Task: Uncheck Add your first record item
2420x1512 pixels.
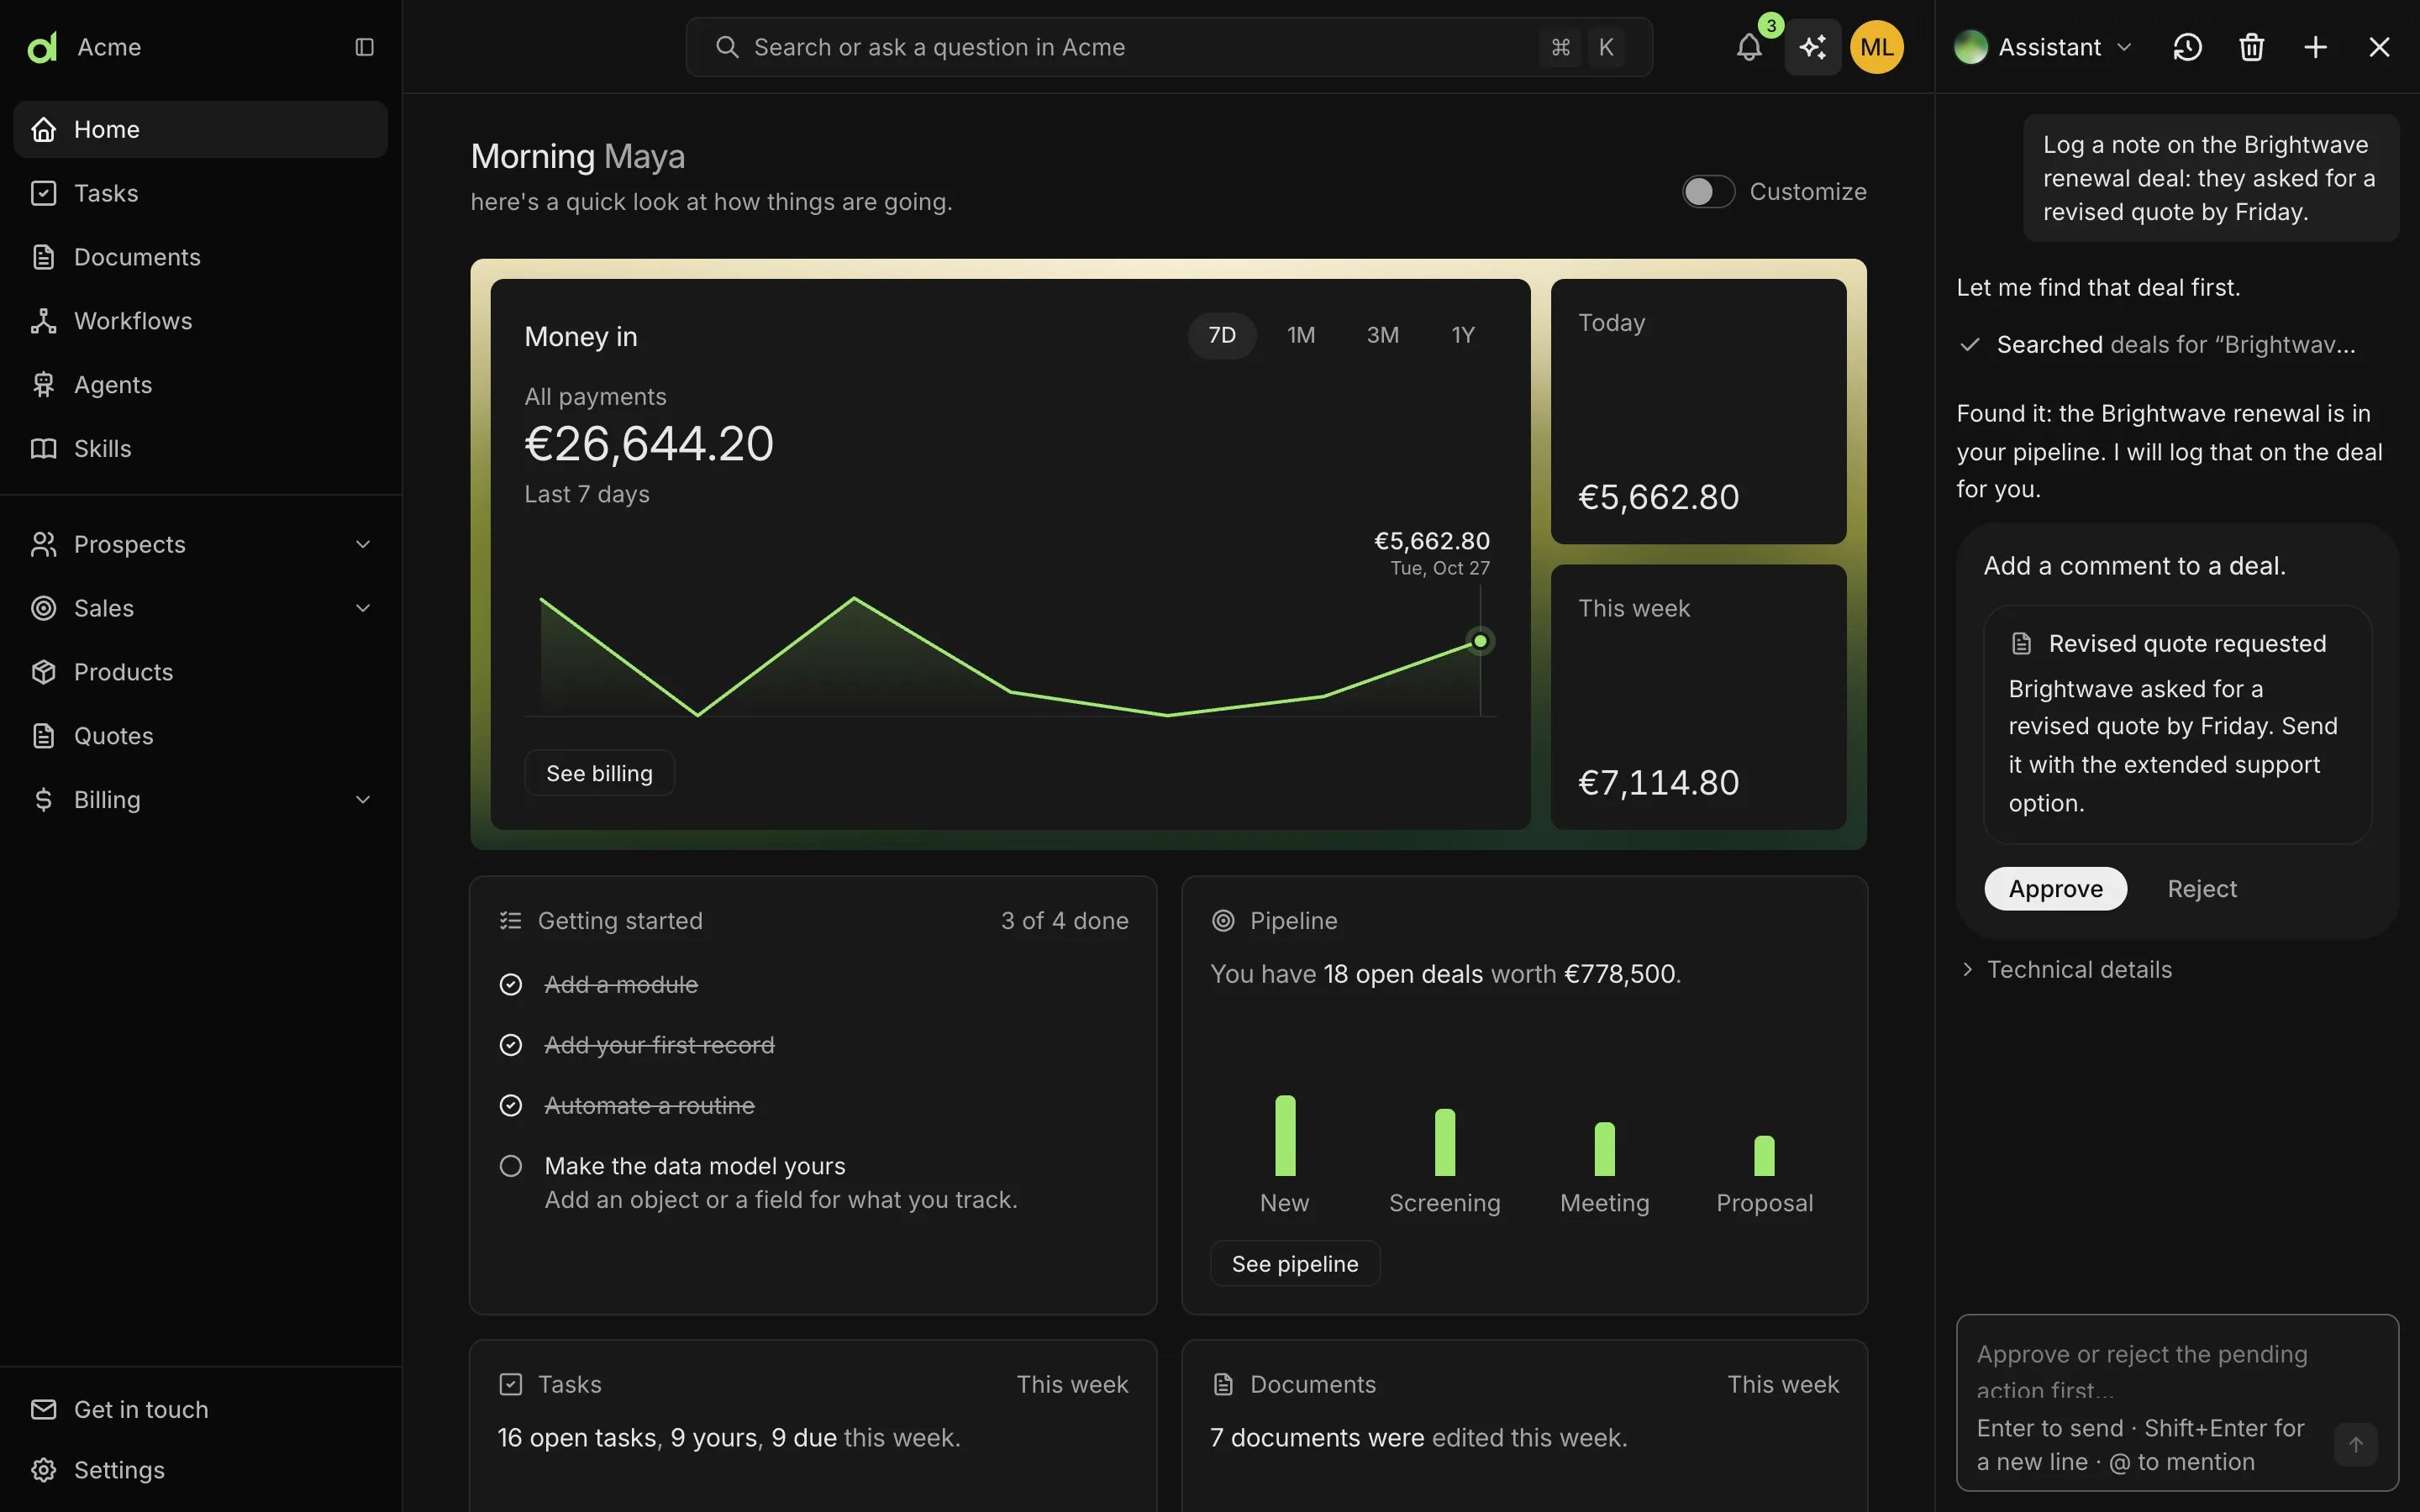Action: [511, 1045]
